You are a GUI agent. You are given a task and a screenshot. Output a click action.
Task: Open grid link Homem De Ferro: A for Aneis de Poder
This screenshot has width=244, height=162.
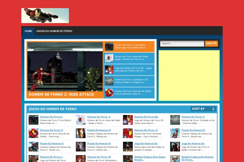(99, 117)
